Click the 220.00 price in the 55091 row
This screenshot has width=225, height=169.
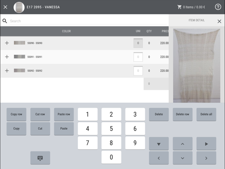[164, 57]
